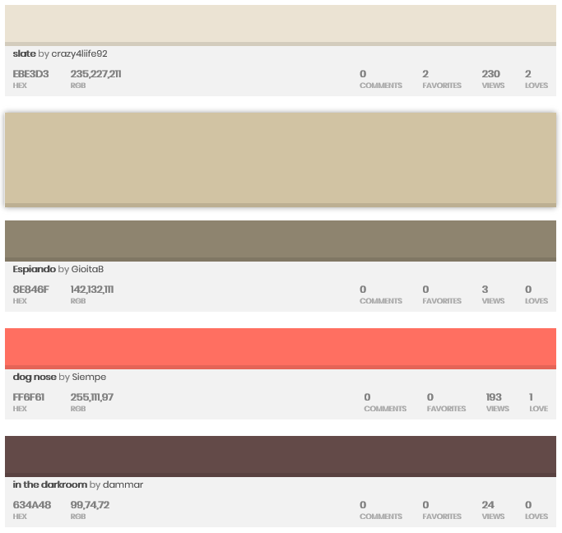562x533 pixels.
Task: Open the in the darkroom title
Action: click(50, 484)
